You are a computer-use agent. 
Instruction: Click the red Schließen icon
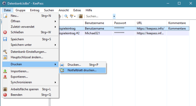tap(5, 32)
